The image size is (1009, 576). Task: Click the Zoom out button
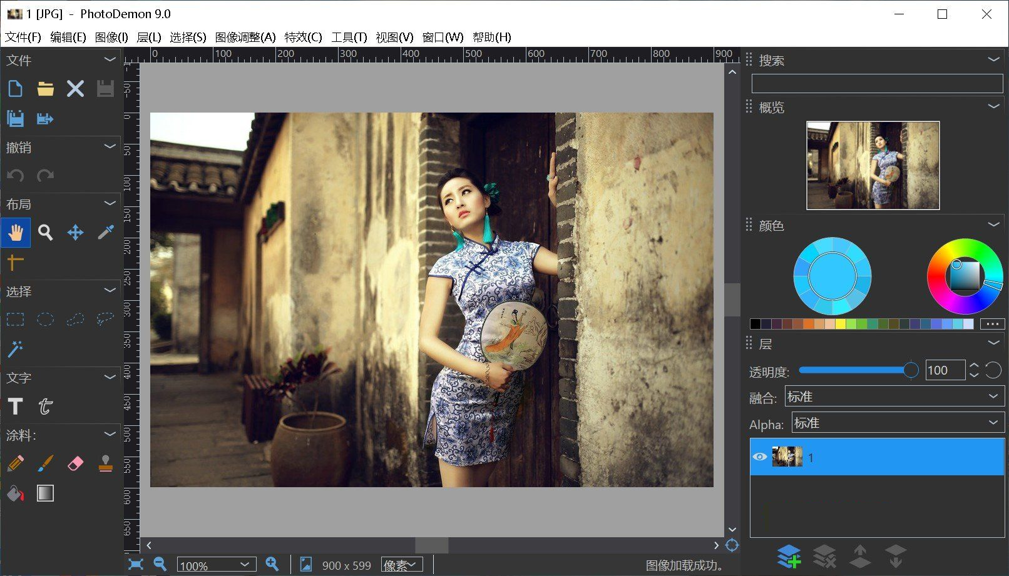tap(160, 564)
